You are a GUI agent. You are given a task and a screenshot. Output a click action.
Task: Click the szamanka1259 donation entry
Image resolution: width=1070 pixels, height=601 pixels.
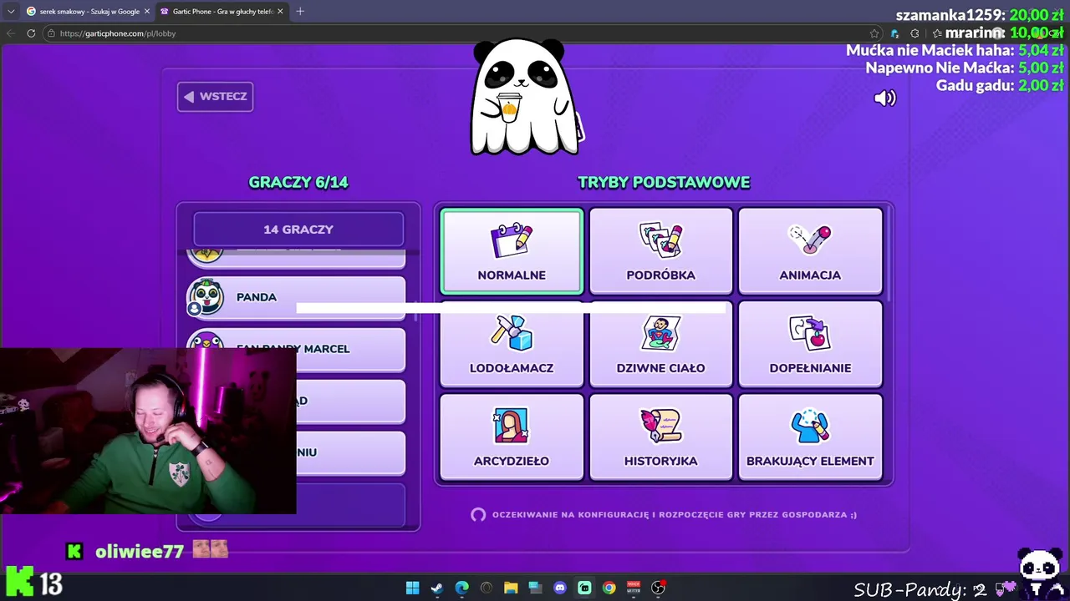tap(980, 15)
